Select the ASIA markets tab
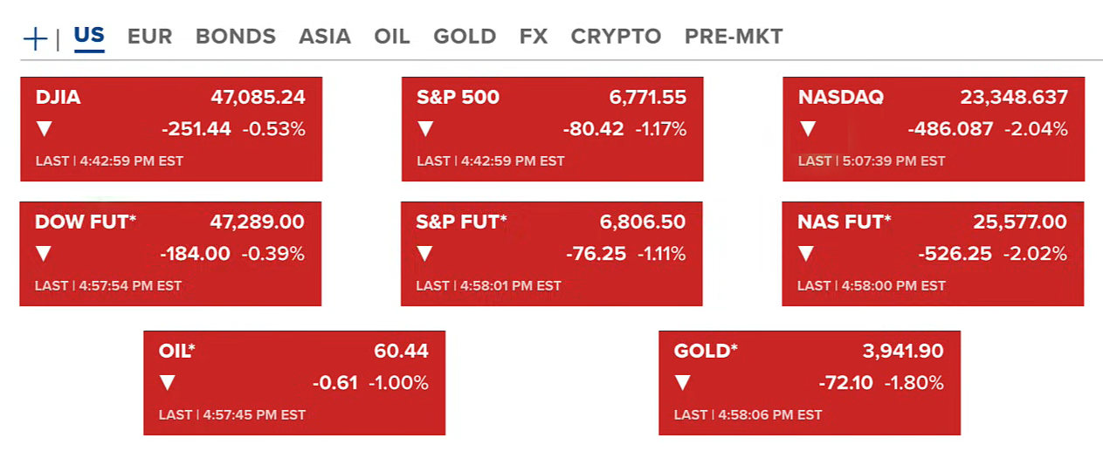 (324, 37)
